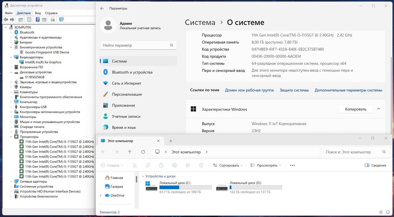This screenshot has height=217, width=394.
Task: Expand the Сетевые адаптеры node
Action: tap(11, 182)
